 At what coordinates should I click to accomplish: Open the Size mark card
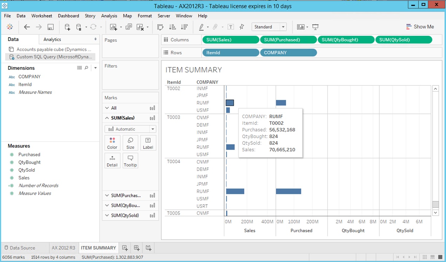click(x=130, y=143)
